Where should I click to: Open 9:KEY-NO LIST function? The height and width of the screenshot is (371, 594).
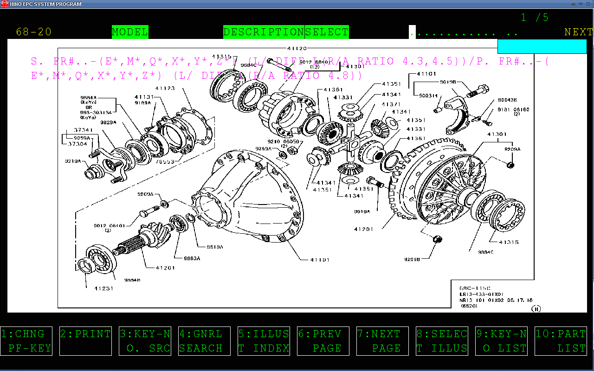(501, 341)
